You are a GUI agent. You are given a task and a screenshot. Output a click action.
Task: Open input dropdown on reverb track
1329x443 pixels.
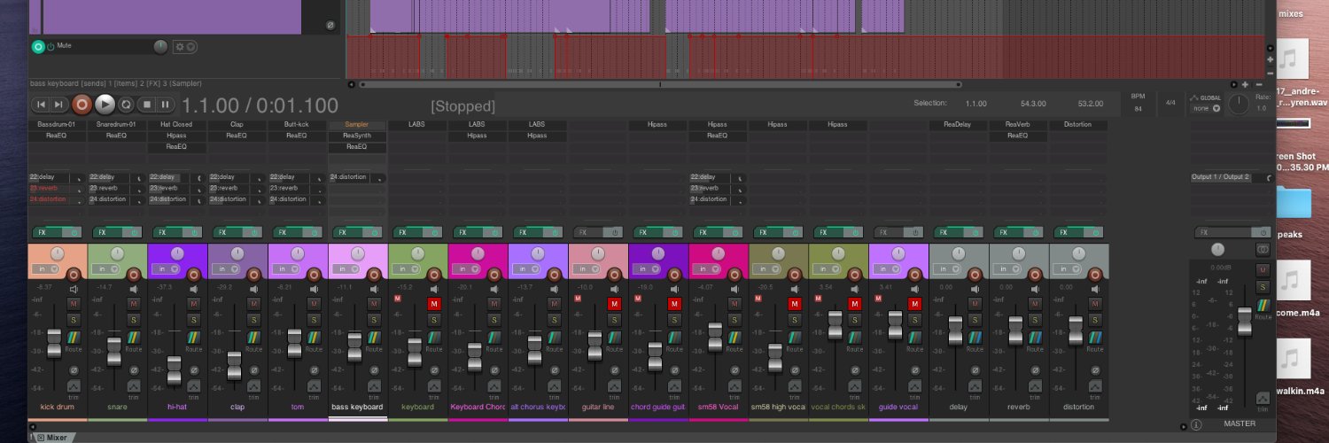pos(1008,268)
